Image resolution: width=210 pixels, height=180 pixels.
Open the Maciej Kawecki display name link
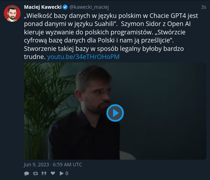43,7
